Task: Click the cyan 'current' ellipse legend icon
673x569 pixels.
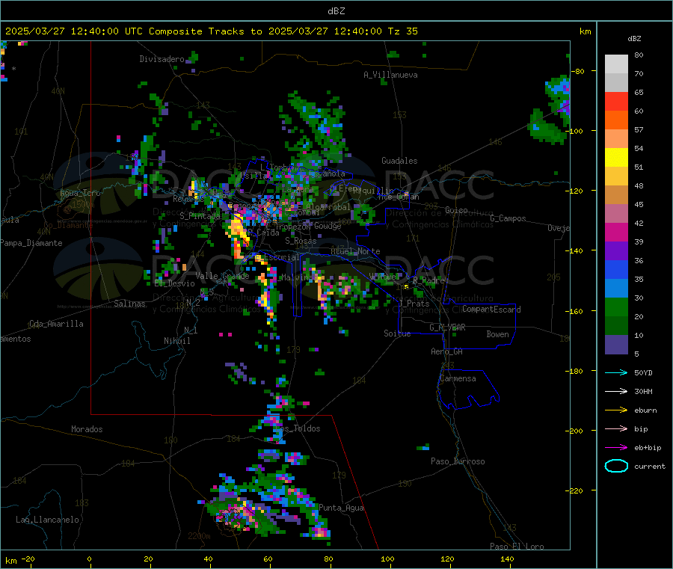Action: click(616, 466)
